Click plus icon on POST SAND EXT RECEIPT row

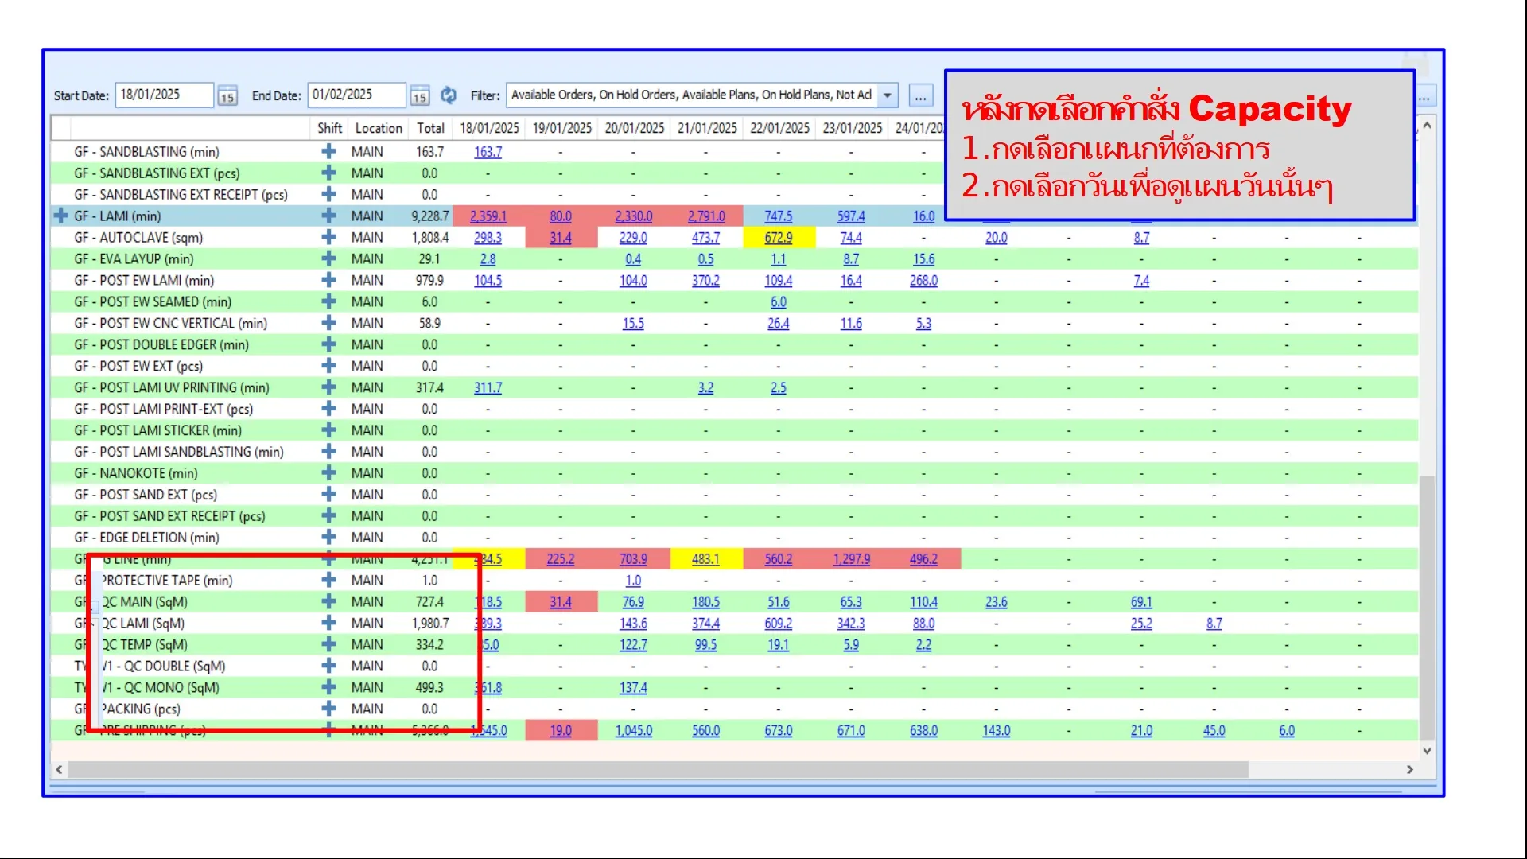(x=328, y=516)
